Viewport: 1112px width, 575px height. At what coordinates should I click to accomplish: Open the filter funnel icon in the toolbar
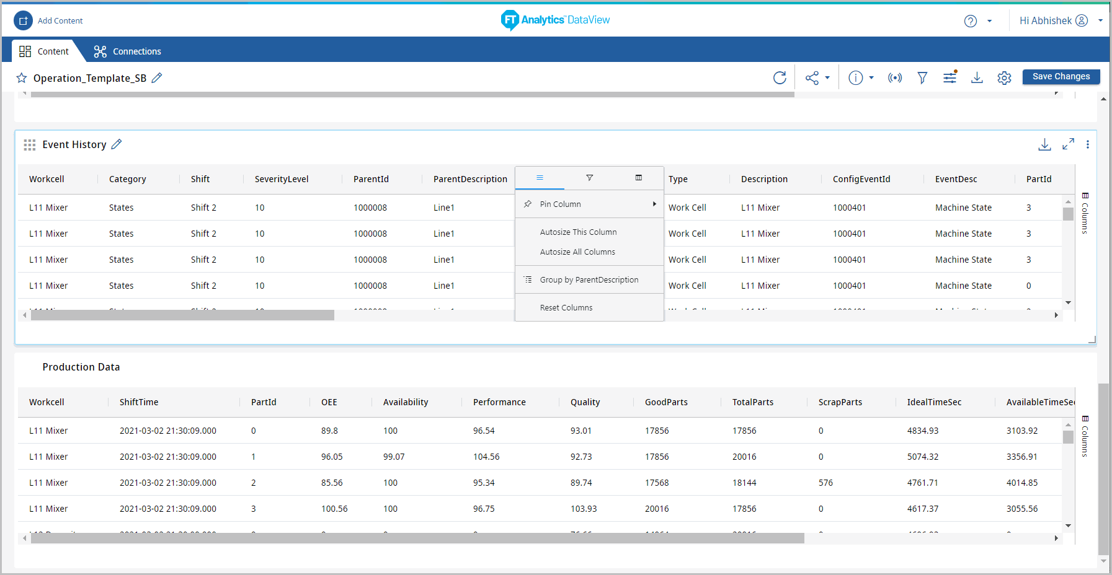[x=922, y=77]
